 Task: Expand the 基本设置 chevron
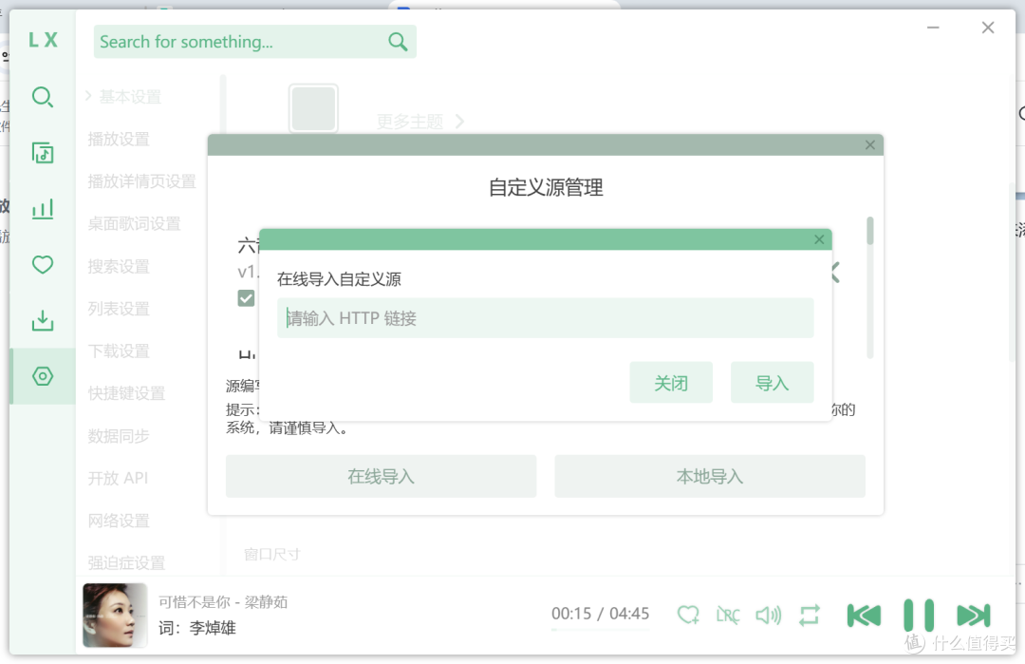[x=89, y=96]
